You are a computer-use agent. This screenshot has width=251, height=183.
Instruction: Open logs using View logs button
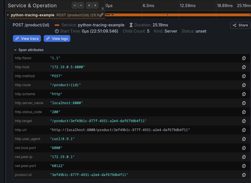coord(57,38)
